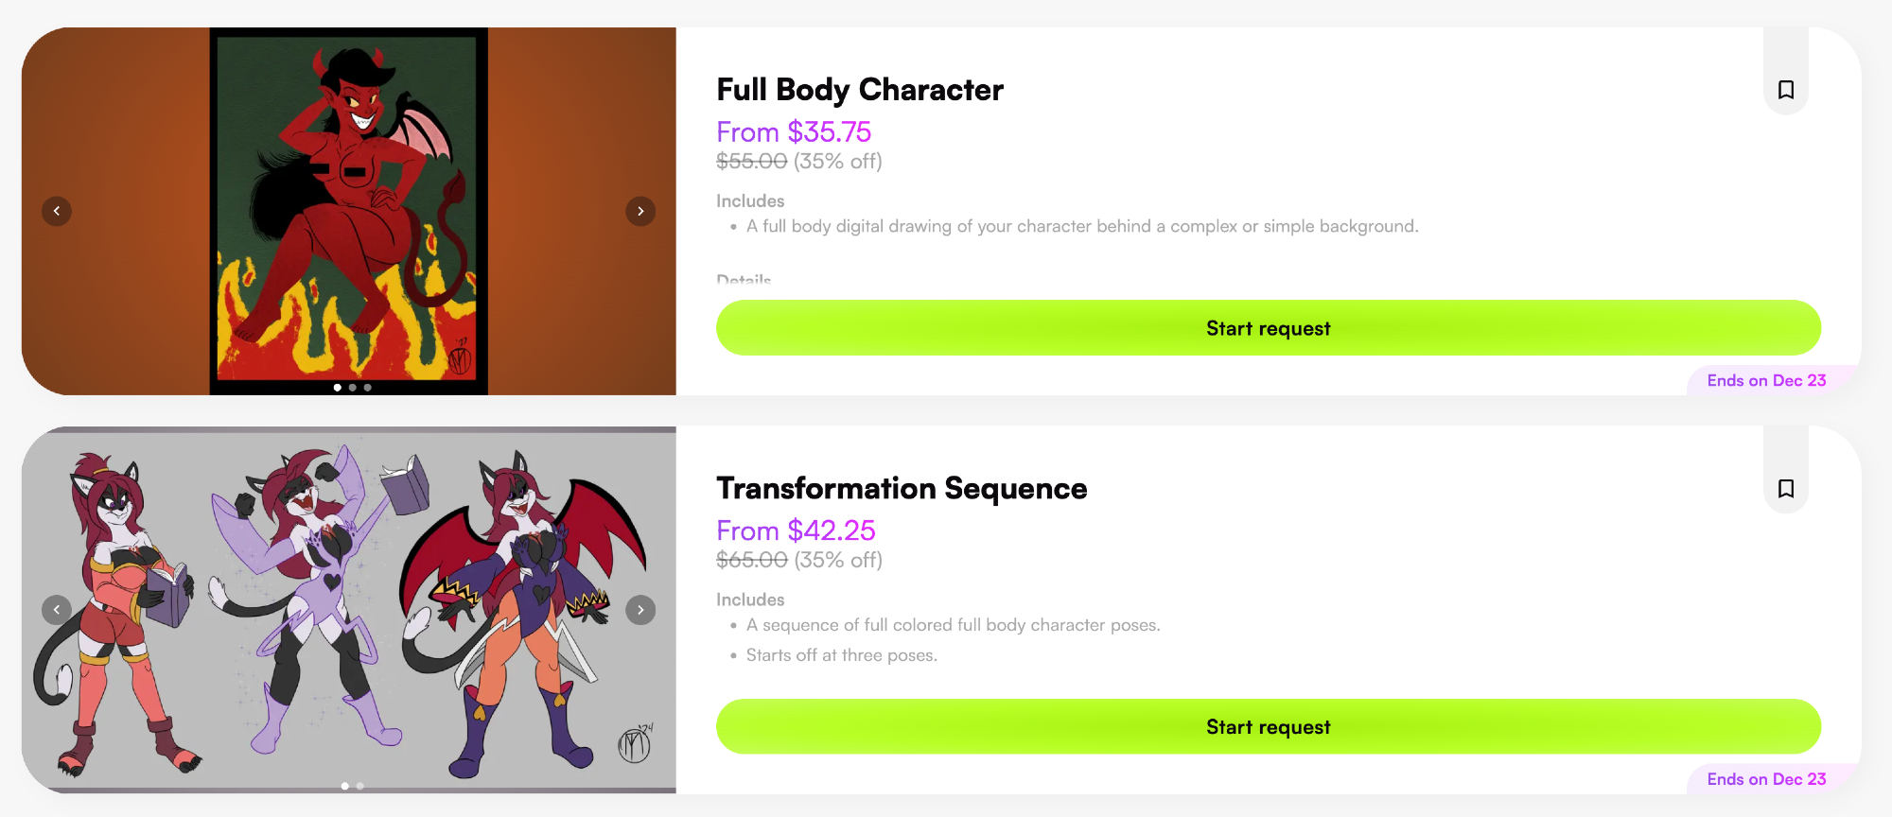Viewport: 1892px width, 817px height.
Task: Click the From $35.75 price text
Action: point(793,132)
